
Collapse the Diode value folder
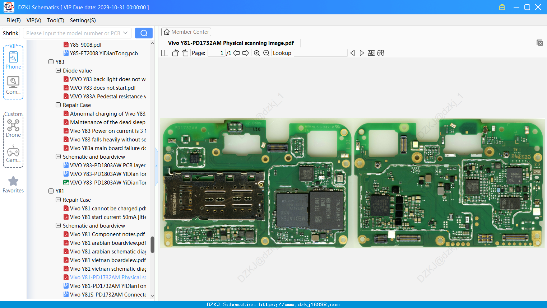coord(58,70)
